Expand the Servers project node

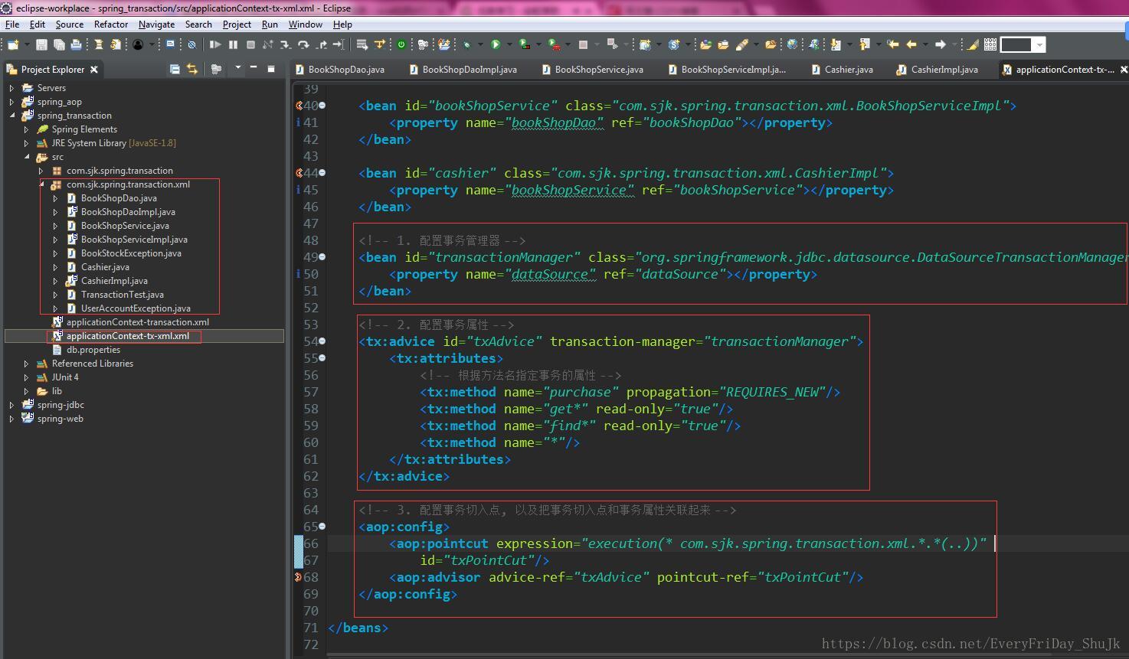click(x=11, y=88)
